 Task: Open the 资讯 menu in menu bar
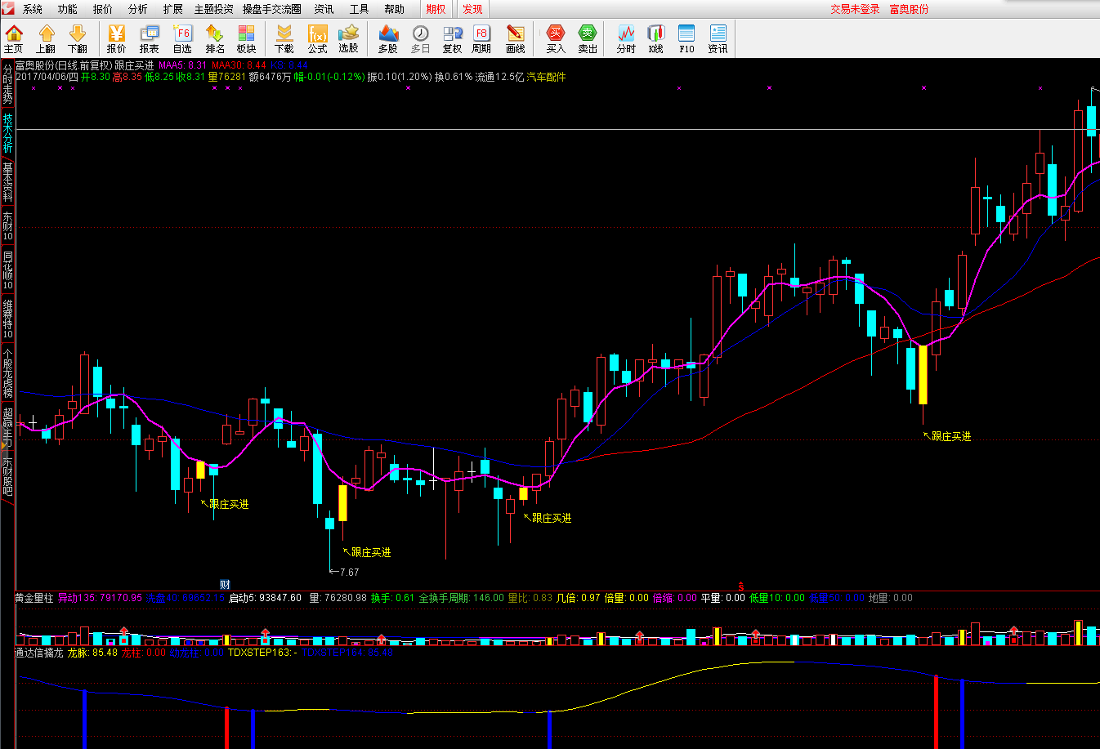[x=324, y=9]
